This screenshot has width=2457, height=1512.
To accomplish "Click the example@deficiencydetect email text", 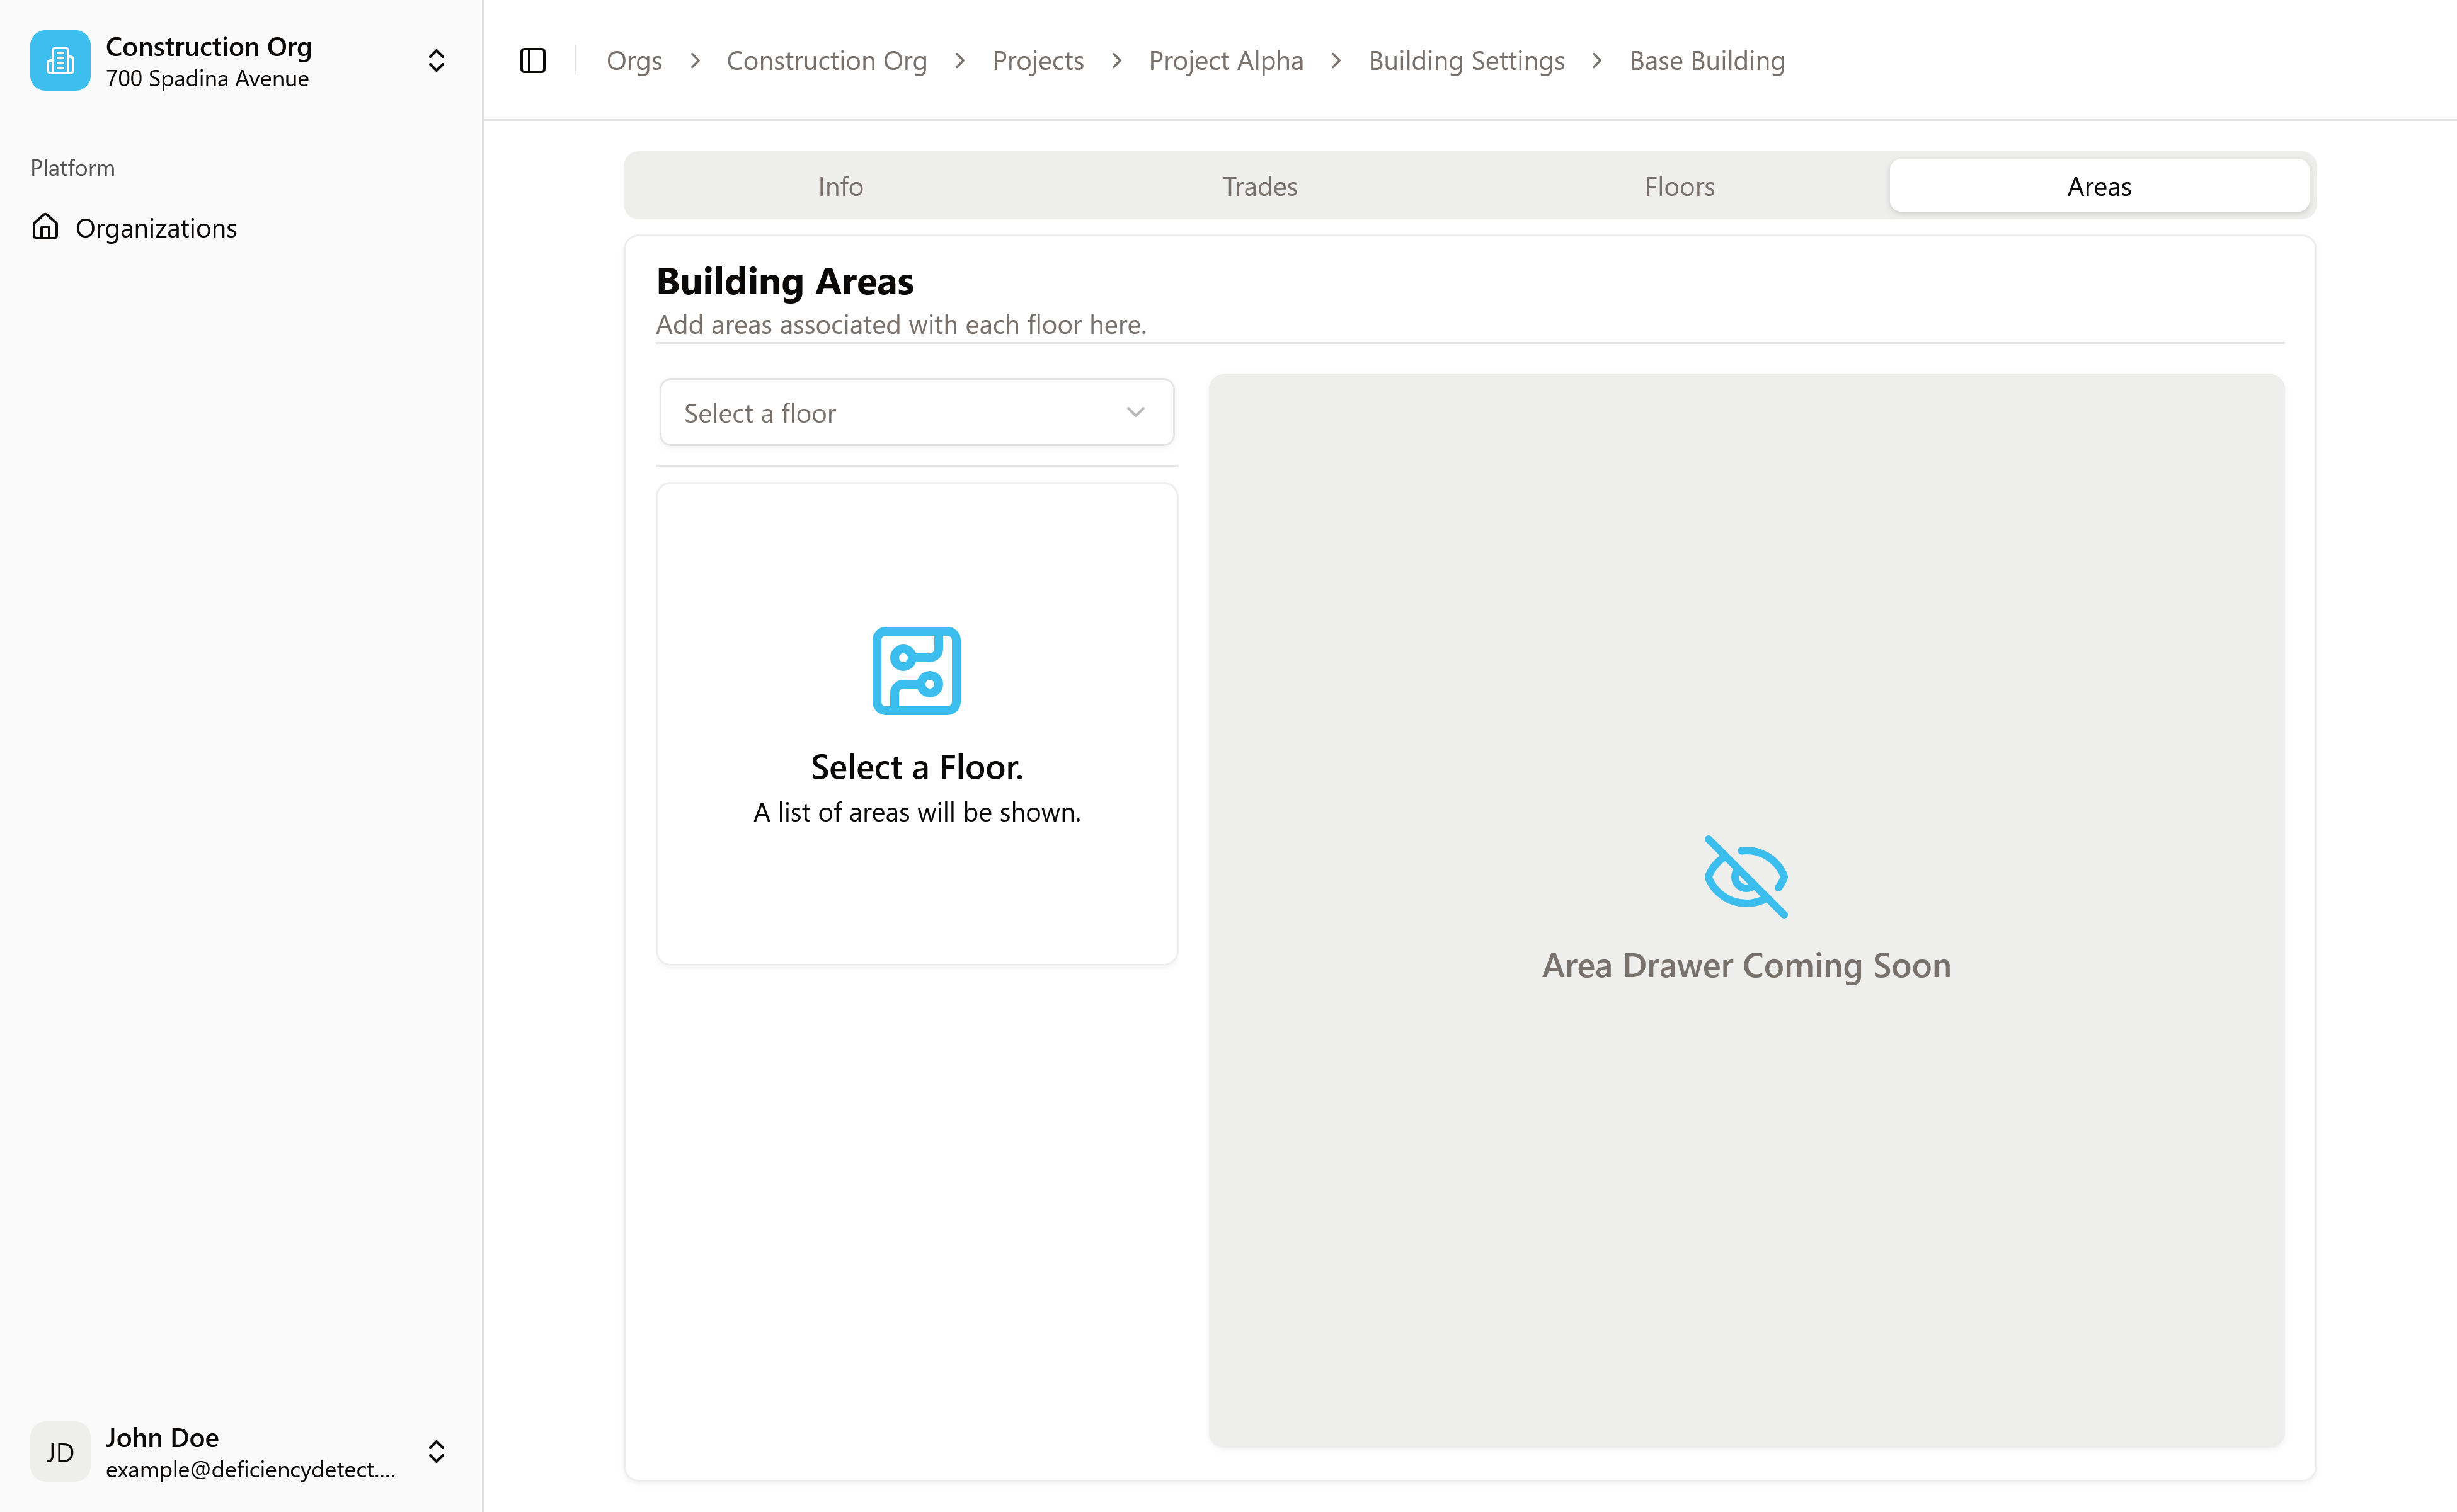I will [251, 1470].
